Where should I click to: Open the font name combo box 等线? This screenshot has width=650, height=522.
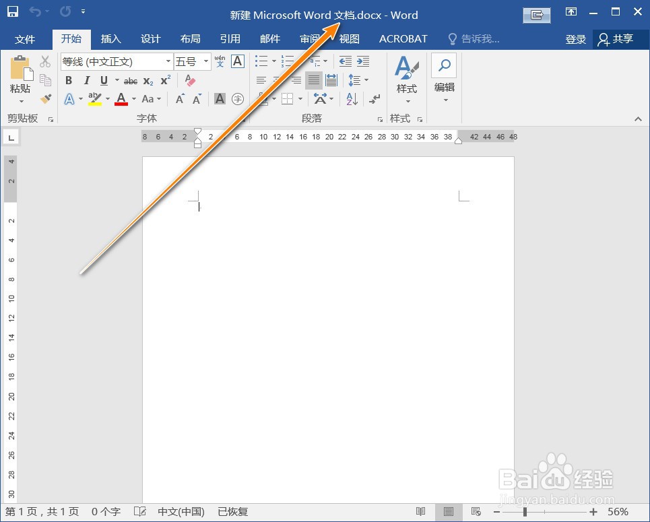tap(117, 62)
